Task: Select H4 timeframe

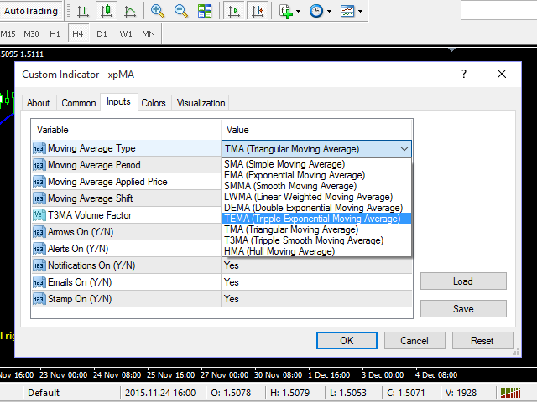Action: click(78, 33)
